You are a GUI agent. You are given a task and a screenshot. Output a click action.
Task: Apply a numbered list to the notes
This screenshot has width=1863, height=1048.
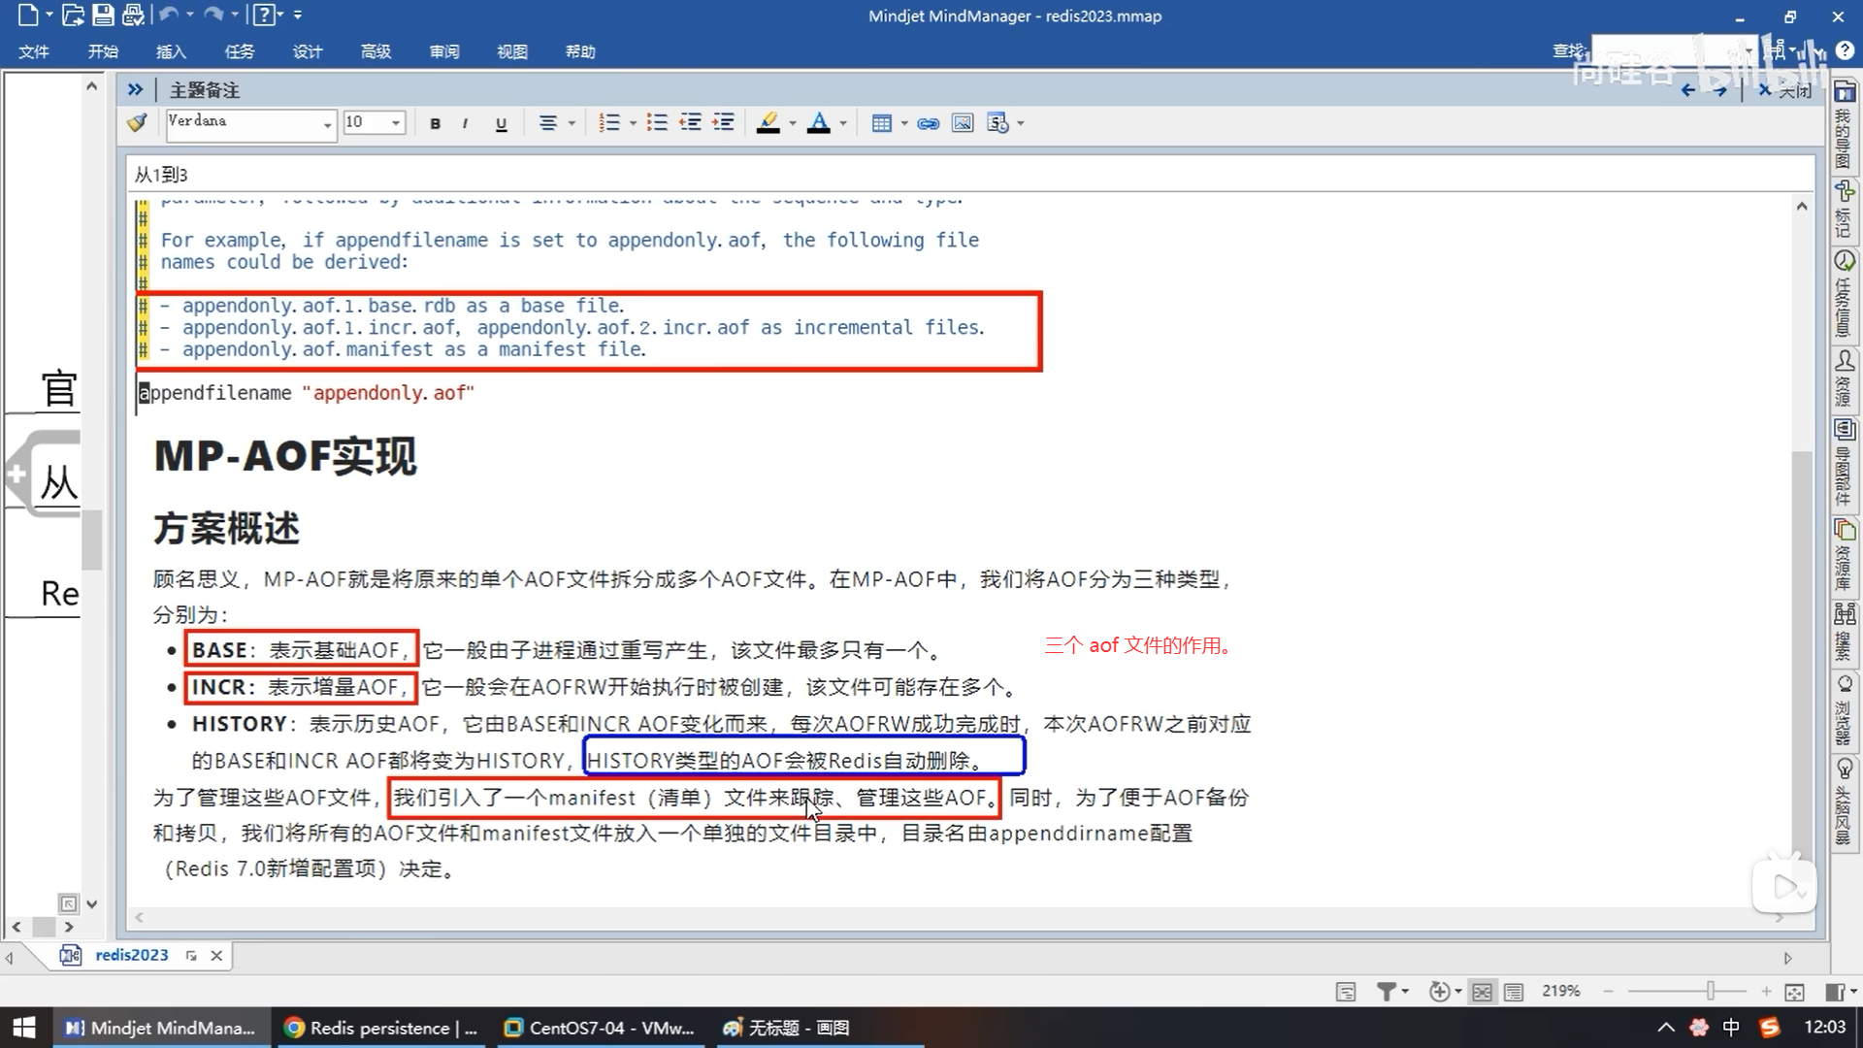(609, 123)
